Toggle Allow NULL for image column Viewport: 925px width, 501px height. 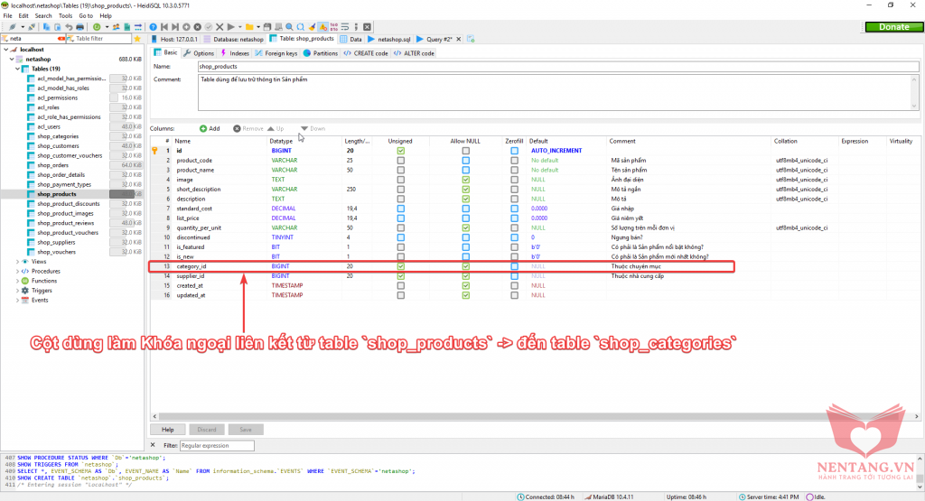[466, 180]
